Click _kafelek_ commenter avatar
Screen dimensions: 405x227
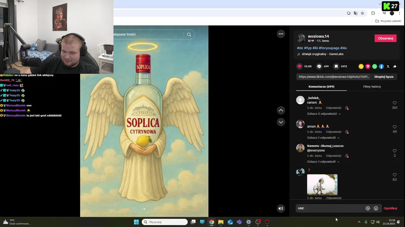[x=300, y=100]
